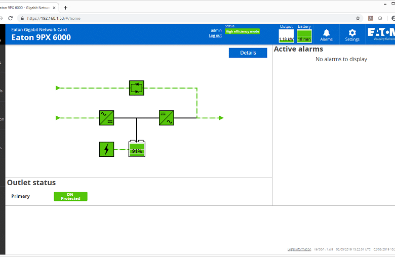The height and width of the screenshot is (257, 395).
Task: Click the PDF extension icon in the browser toolbar
Action: pyautogui.click(x=370, y=18)
